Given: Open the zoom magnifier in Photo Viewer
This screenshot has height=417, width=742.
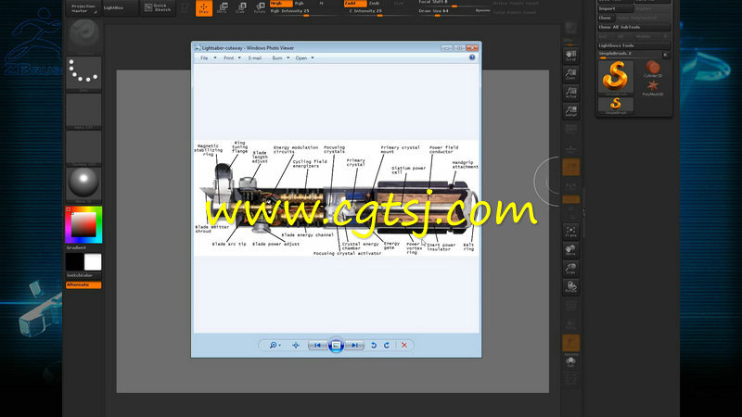Looking at the screenshot, I should click(x=275, y=345).
